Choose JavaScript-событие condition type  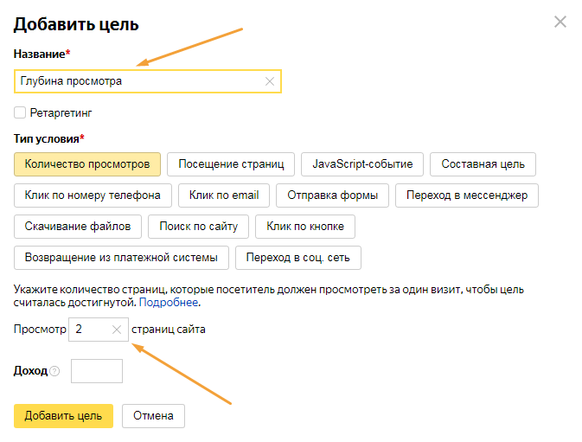pos(362,163)
